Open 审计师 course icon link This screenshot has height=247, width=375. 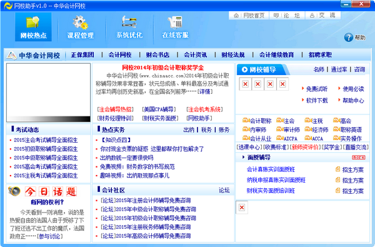point(288,129)
